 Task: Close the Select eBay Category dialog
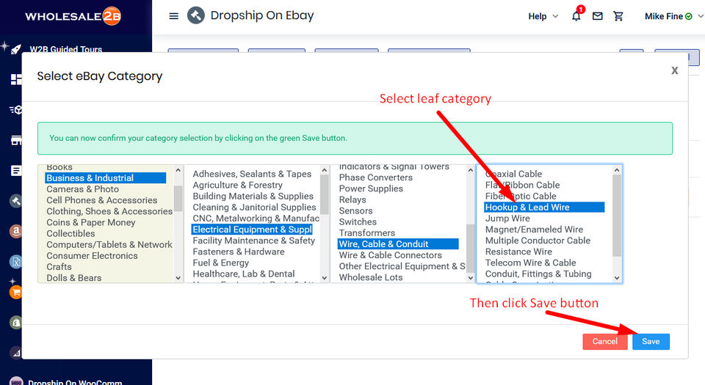pos(674,70)
